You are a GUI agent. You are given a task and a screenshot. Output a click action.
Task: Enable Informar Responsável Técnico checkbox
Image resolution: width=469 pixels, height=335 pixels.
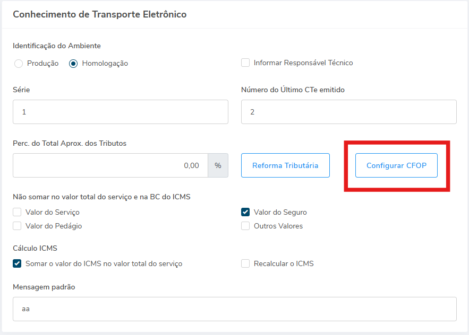coord(245,63)
